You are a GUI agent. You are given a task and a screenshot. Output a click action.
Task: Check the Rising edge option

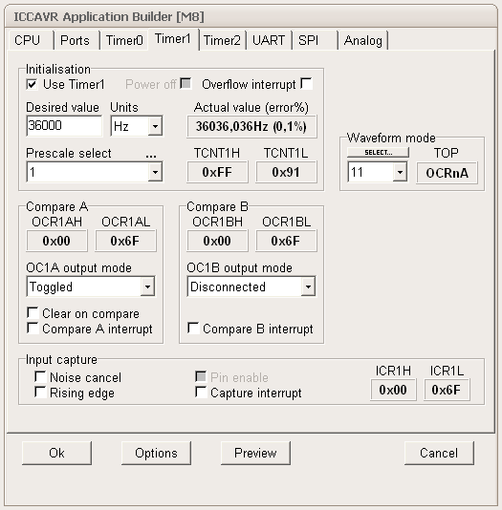click(x=40, y=392)
